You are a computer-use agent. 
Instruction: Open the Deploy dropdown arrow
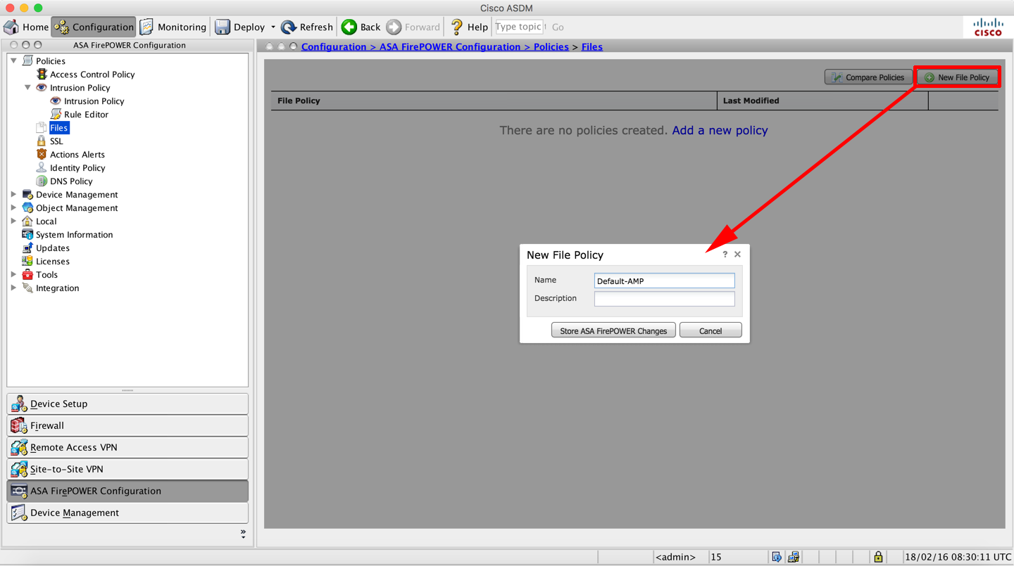coord(273,27)
